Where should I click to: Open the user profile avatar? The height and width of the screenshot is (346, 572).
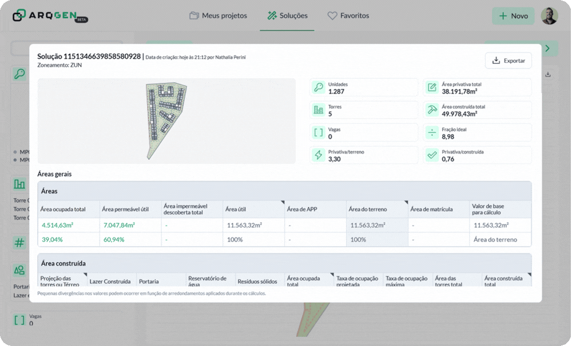pyautogui.click(x=549, y=16)
